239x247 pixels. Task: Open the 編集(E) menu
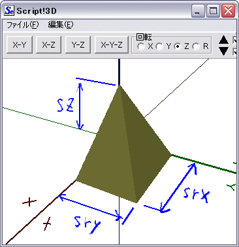[x=61, y=25]
